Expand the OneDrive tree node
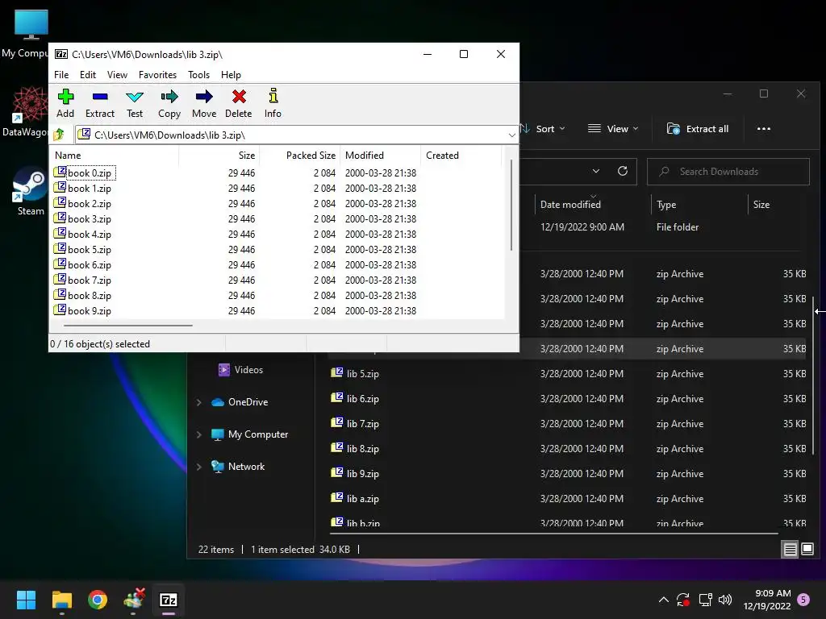The height and width of the screenshot is (619, 826). coord(199,402)
